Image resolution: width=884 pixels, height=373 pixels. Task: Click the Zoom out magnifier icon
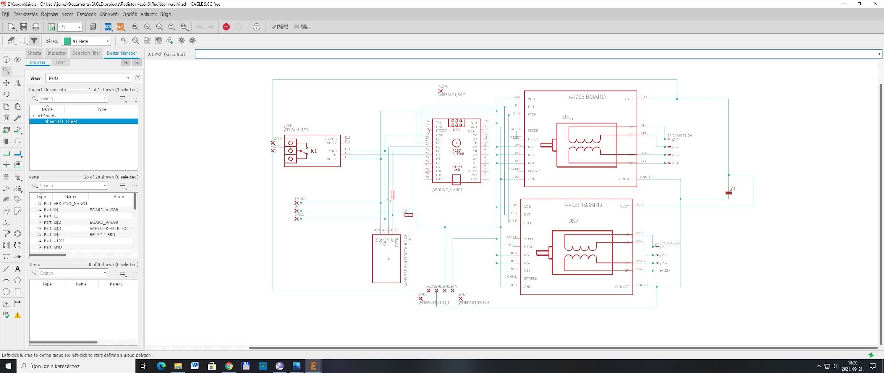160,27
